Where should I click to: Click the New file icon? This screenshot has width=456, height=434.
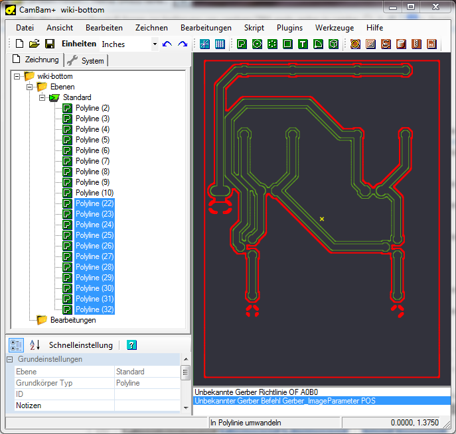[19, 44]
